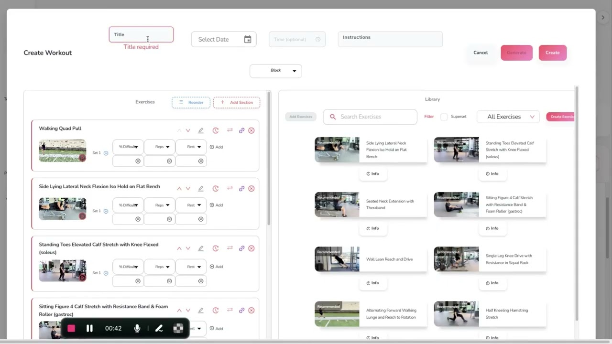Viewport: 612px width, 344px height.
Task: Swap the Side Lying Lateral Neck Flexion exercise
Action: pyautogui.click(x=230, y=188)
